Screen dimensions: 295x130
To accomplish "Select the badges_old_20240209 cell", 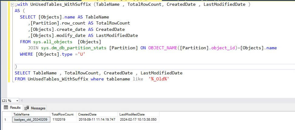I will tap(31, 119).
